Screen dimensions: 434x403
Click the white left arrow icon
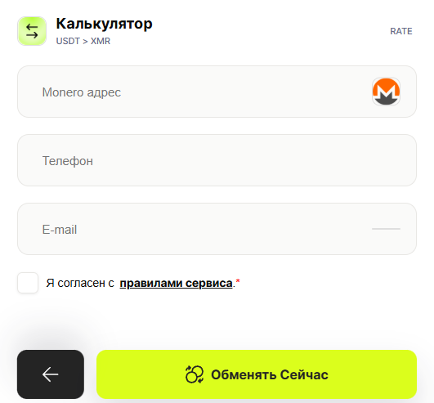(51, 374)
